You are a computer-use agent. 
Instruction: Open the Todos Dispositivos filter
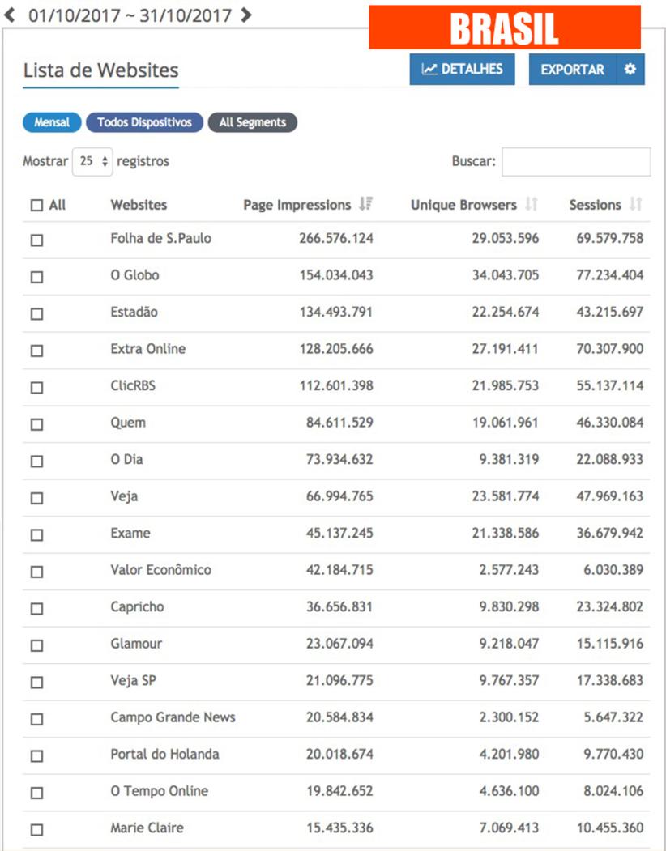tap(144, 122)
